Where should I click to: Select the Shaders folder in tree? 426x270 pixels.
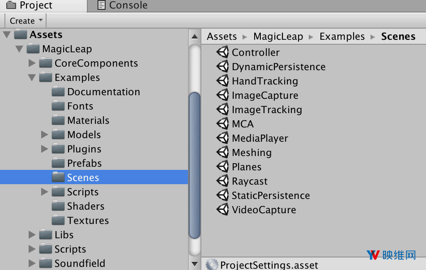85,206
